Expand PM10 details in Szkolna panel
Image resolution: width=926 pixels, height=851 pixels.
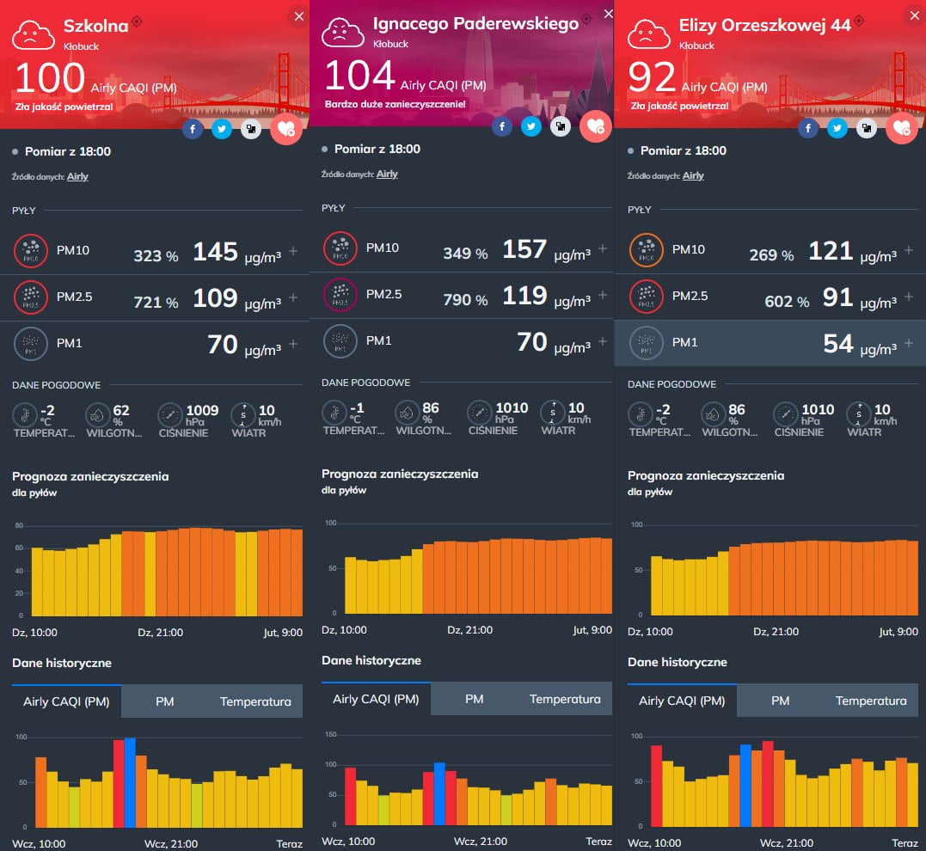tap(293, 251)
